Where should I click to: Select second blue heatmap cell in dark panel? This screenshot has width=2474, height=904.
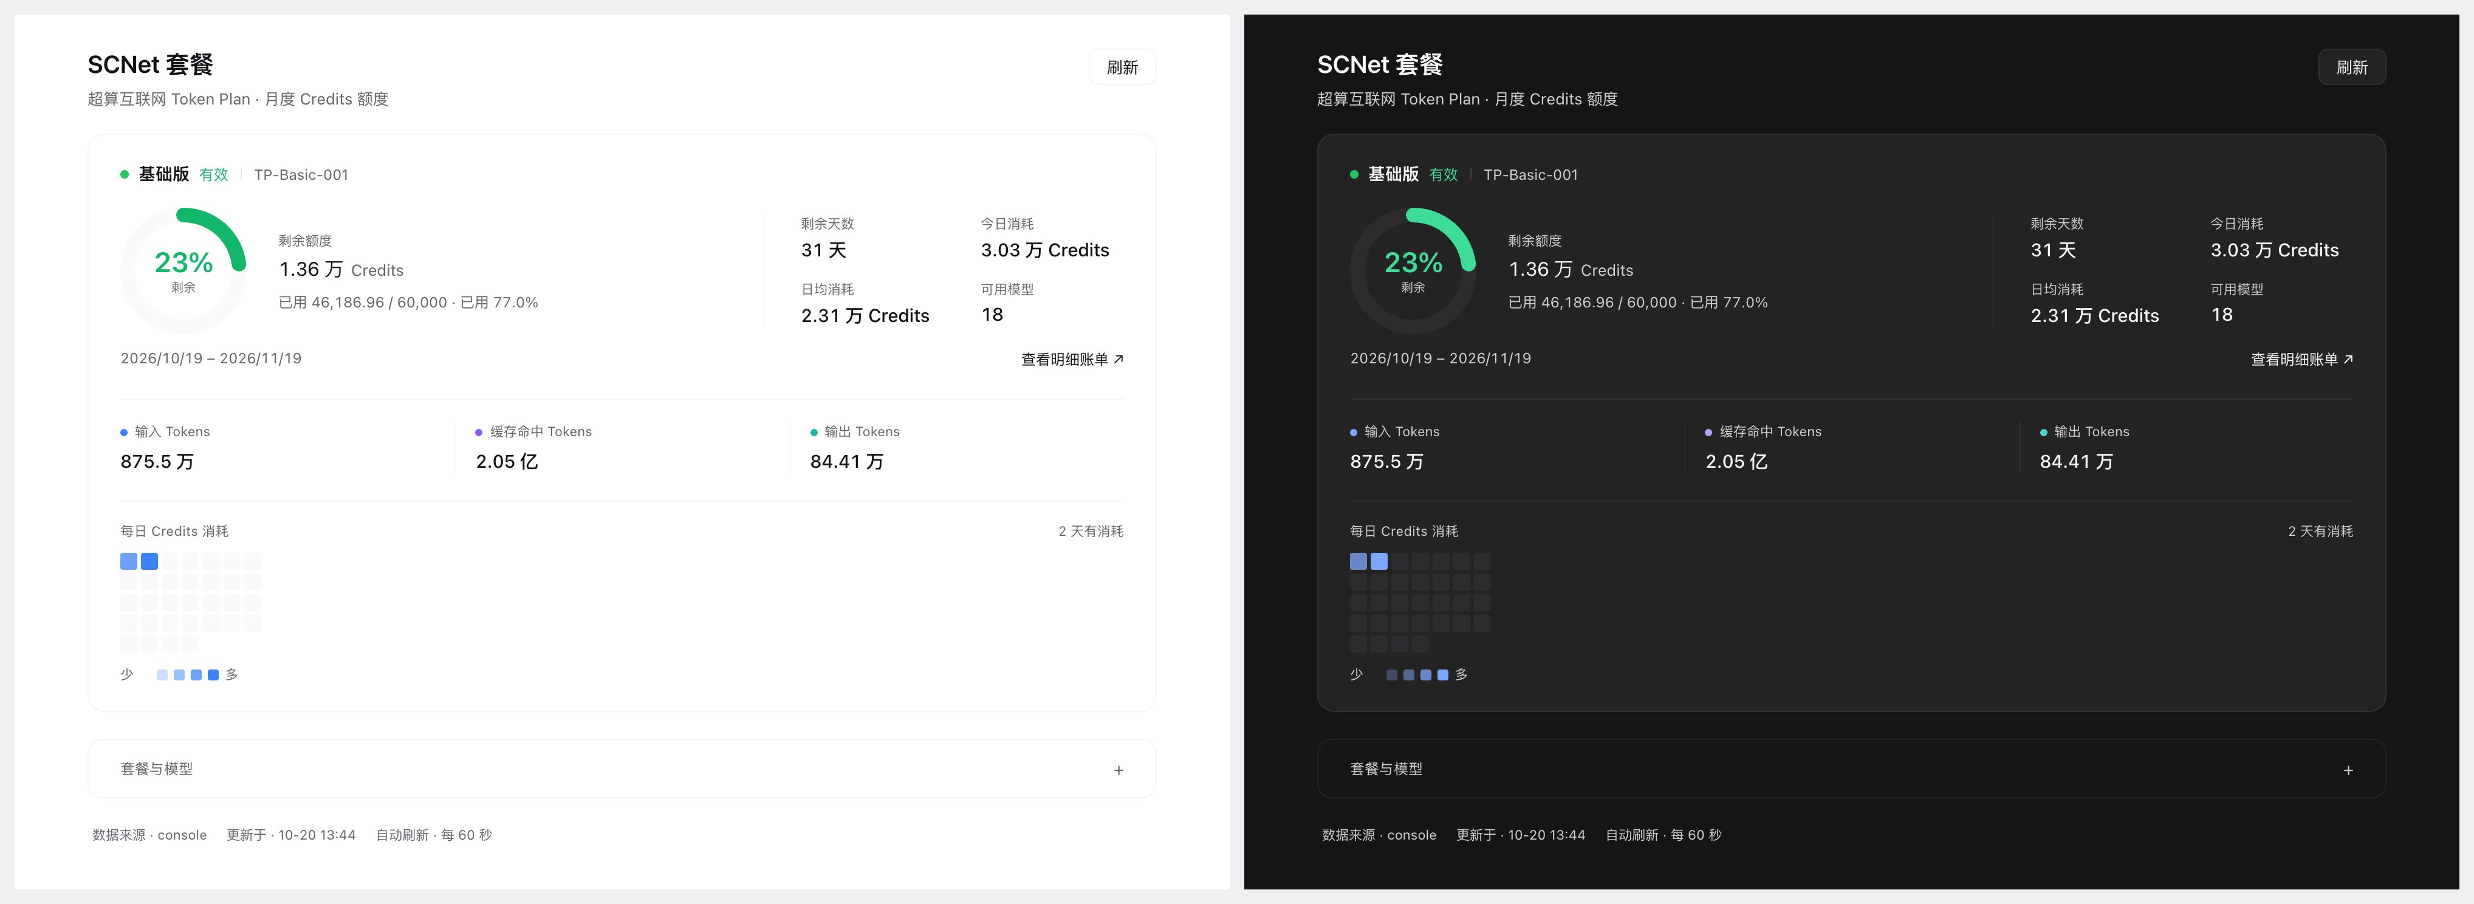1379,561
